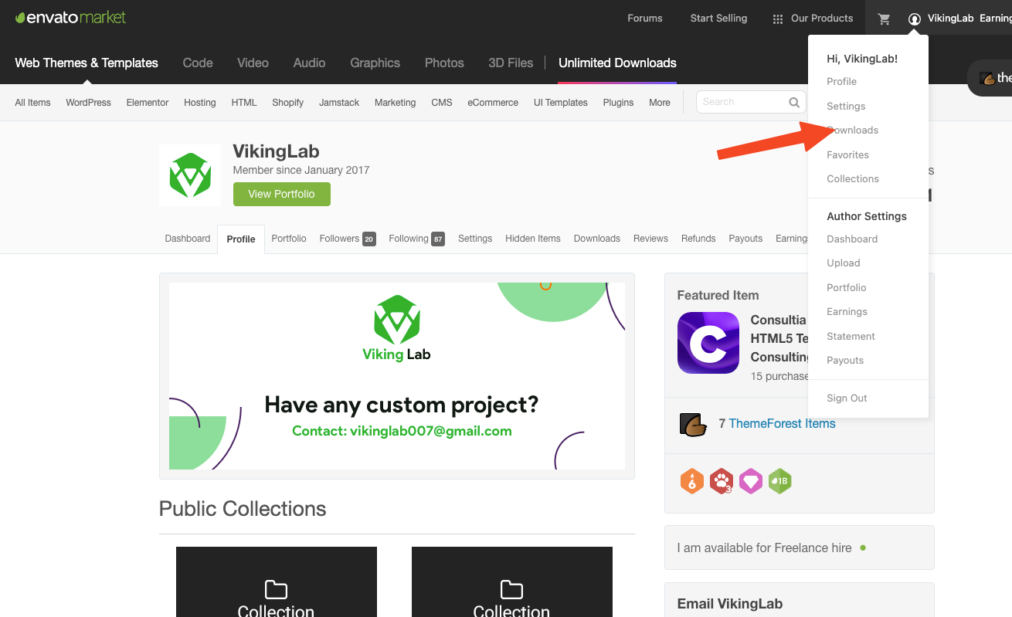Select Web Themes & Templates category

pyautogui.click(x=87, y=63)
